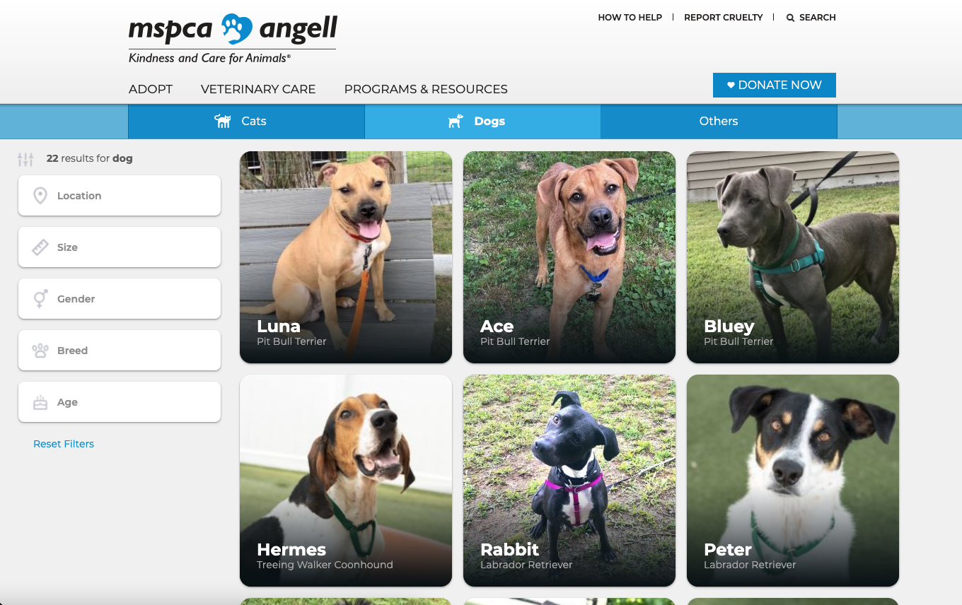This screenshot has width=962, height=605.
Task: Click the ruler Size icon
Action: tap(40, 247)
